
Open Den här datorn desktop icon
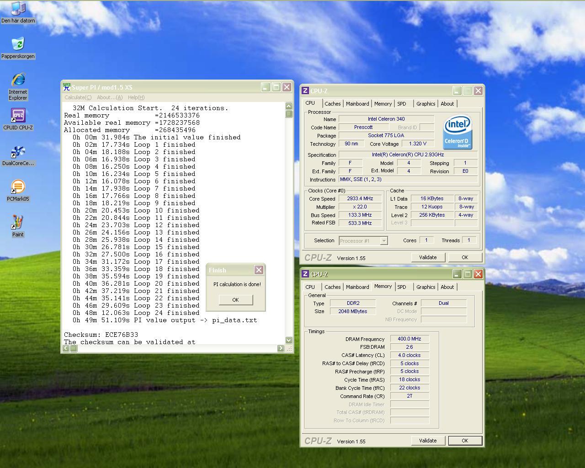(x=18, y=12)
